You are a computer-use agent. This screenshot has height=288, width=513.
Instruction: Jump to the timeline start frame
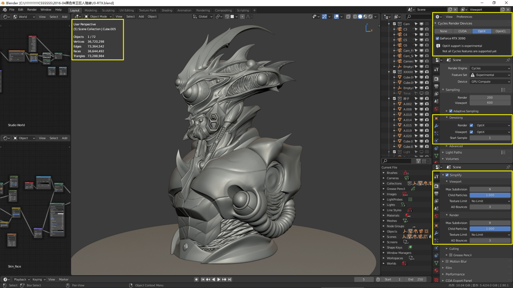point(203,279)
